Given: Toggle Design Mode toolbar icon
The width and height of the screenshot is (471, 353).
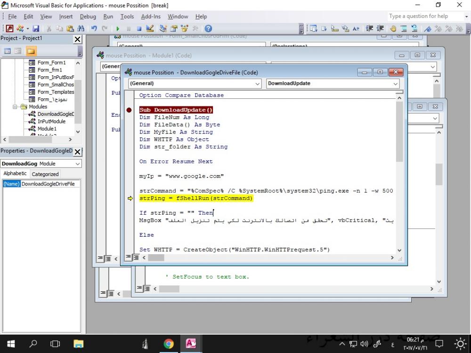Looking at the screenshot, I should [x=150, y=29].
